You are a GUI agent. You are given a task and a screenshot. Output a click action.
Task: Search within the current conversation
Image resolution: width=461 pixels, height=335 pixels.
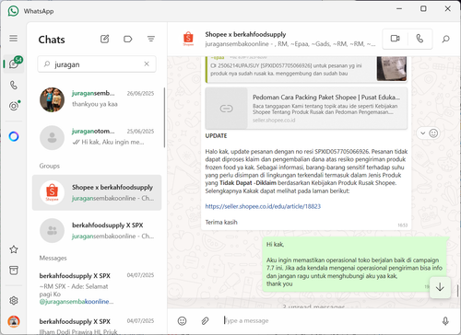445,39
